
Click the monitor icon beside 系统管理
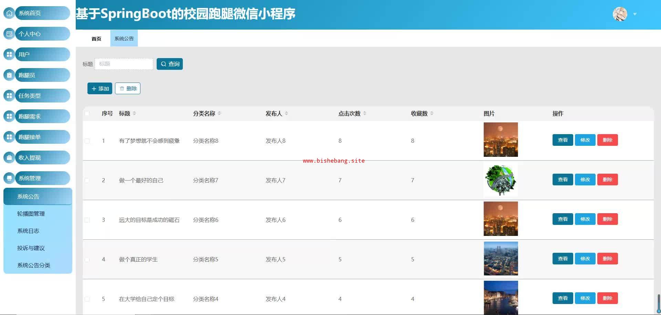tap(9, 178)
